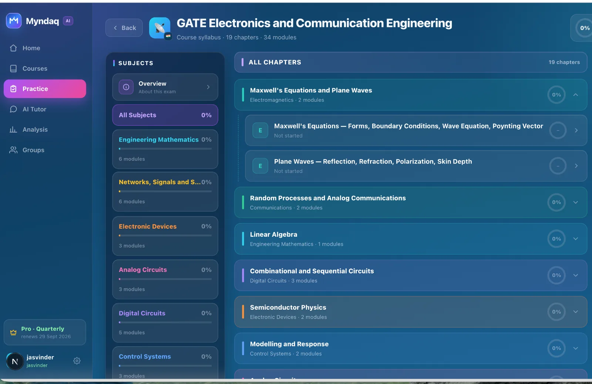Click the Practice clipboard icon
Viewport: 592px width, 384px height.
pyautogui.click(x=13, y=89)
